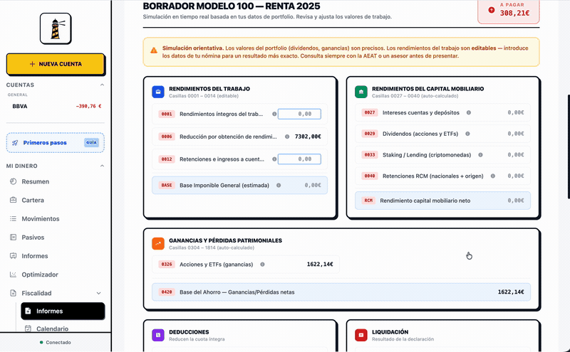Select Informes under Fiscalidad
The image size is (570, 352).
(63, 311)
